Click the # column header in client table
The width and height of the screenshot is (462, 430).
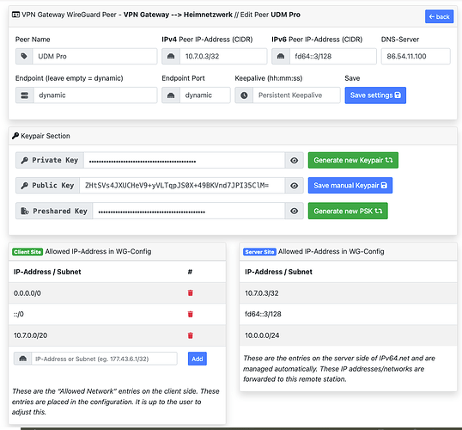point(190,272)
